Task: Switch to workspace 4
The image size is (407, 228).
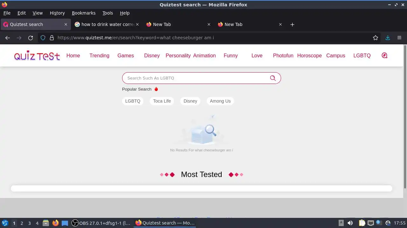Action: 37,223
